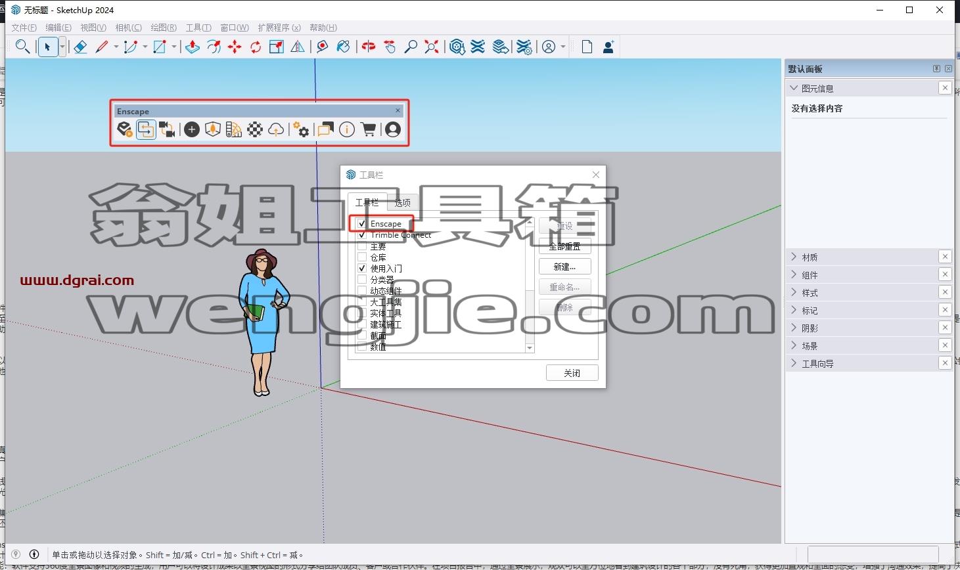960x570 pixels.
Task: Open the 相机(C) menu
Action: click(128, 28)
